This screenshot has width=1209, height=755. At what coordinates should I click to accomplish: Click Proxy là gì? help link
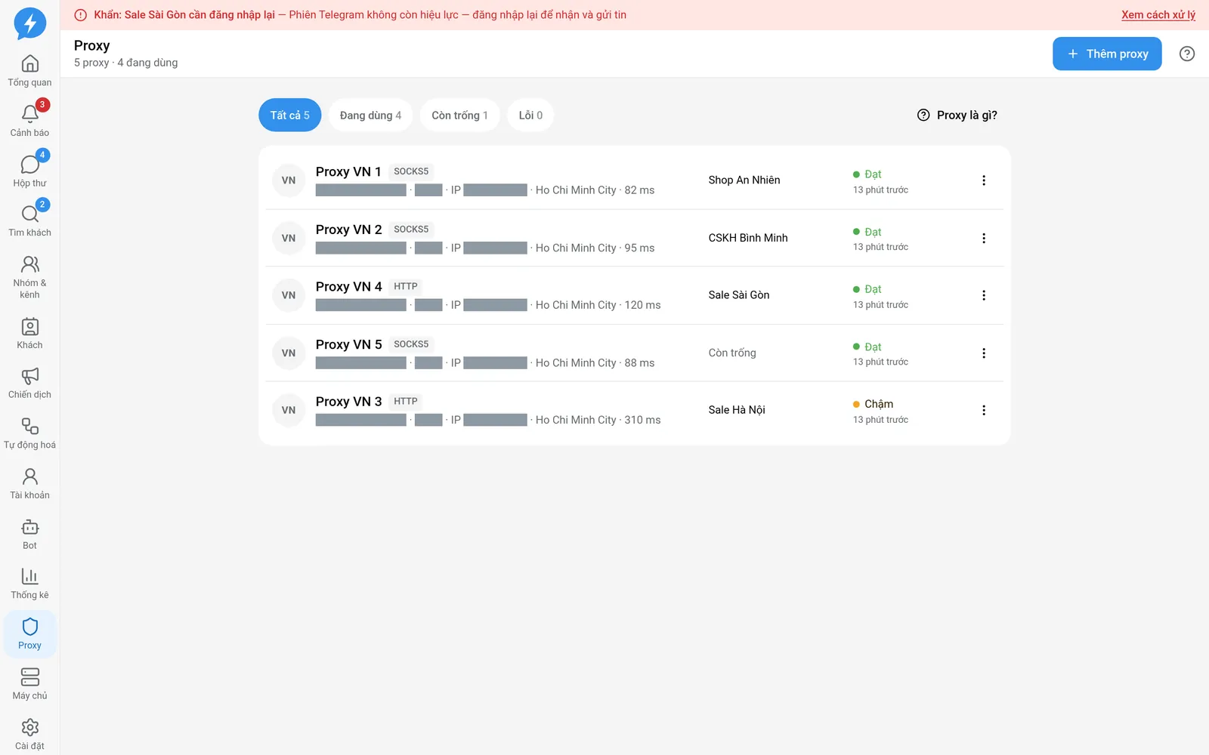coord(957,116)
